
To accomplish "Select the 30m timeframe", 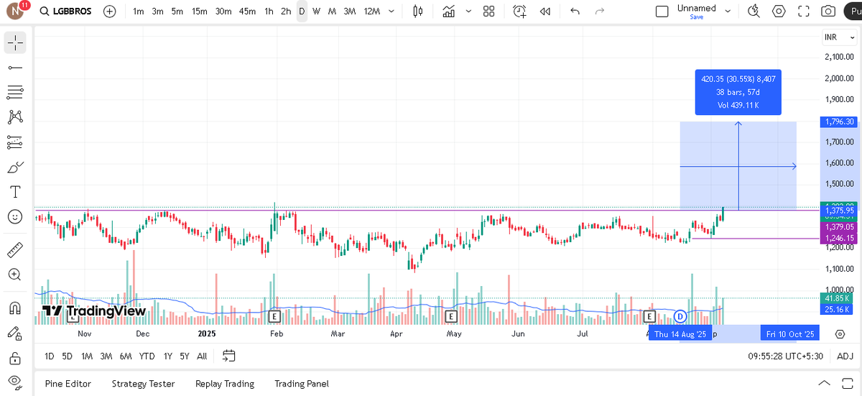I will pos(223,11).
